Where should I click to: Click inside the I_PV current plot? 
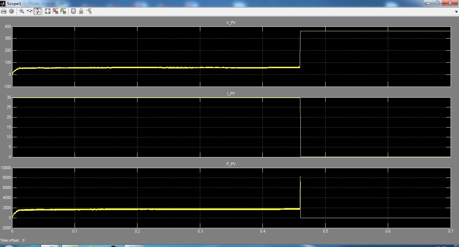[231, 127]
